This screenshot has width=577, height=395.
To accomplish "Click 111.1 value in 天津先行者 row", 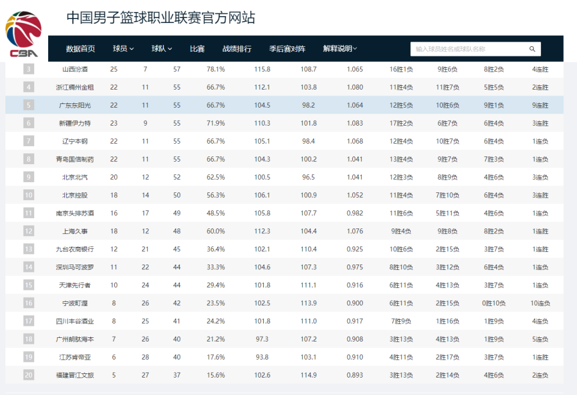I will coord(308,286).
